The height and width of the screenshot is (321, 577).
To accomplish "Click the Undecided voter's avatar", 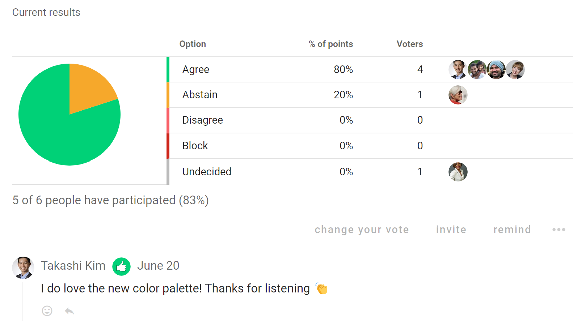I will click(x=458, y=172).
